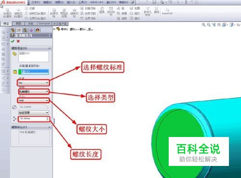Click the Zoom to Fit view icon
The image size is (241, 178).
pos(203,25)
